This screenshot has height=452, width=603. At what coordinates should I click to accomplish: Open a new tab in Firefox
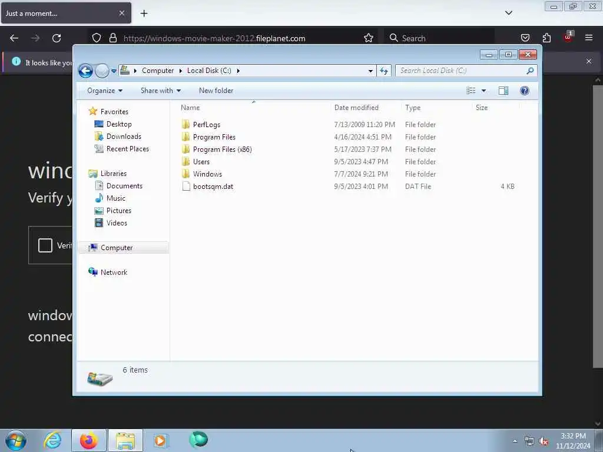tap(144, 14)
